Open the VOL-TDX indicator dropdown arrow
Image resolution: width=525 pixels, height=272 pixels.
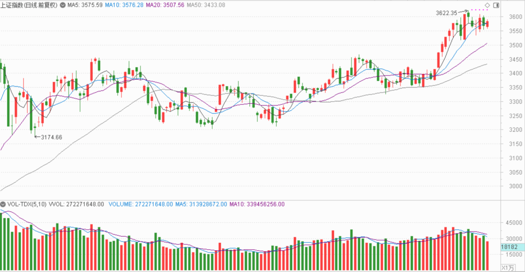[3, 204]
